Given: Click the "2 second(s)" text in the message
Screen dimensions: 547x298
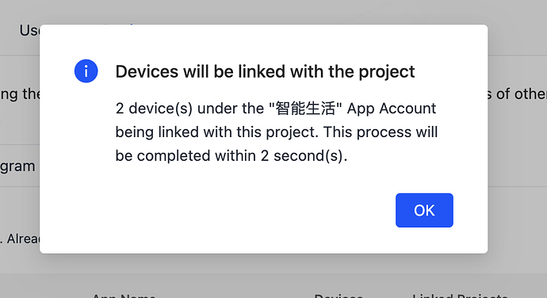Looking at the screenshot, I should (304, 156).
